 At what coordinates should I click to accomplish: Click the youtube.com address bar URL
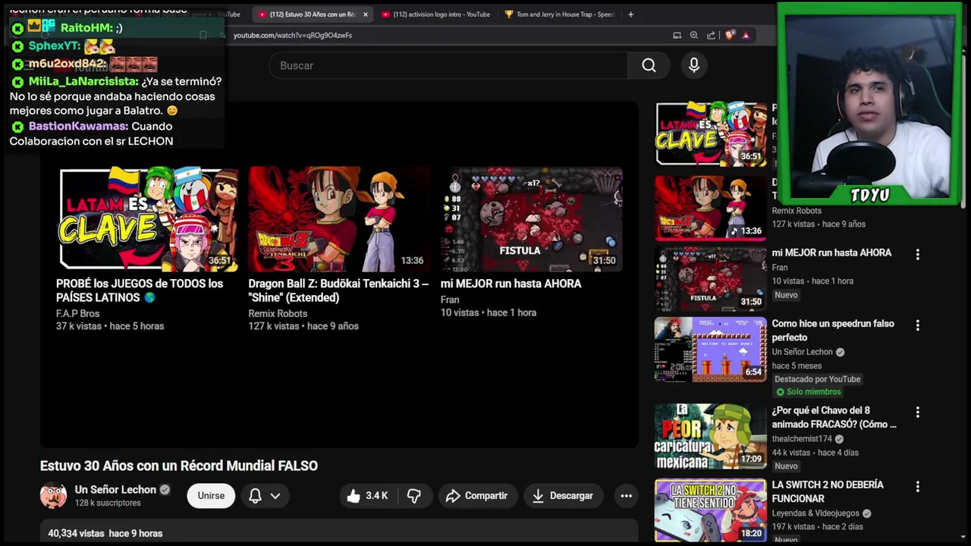[x=293, y=35]
